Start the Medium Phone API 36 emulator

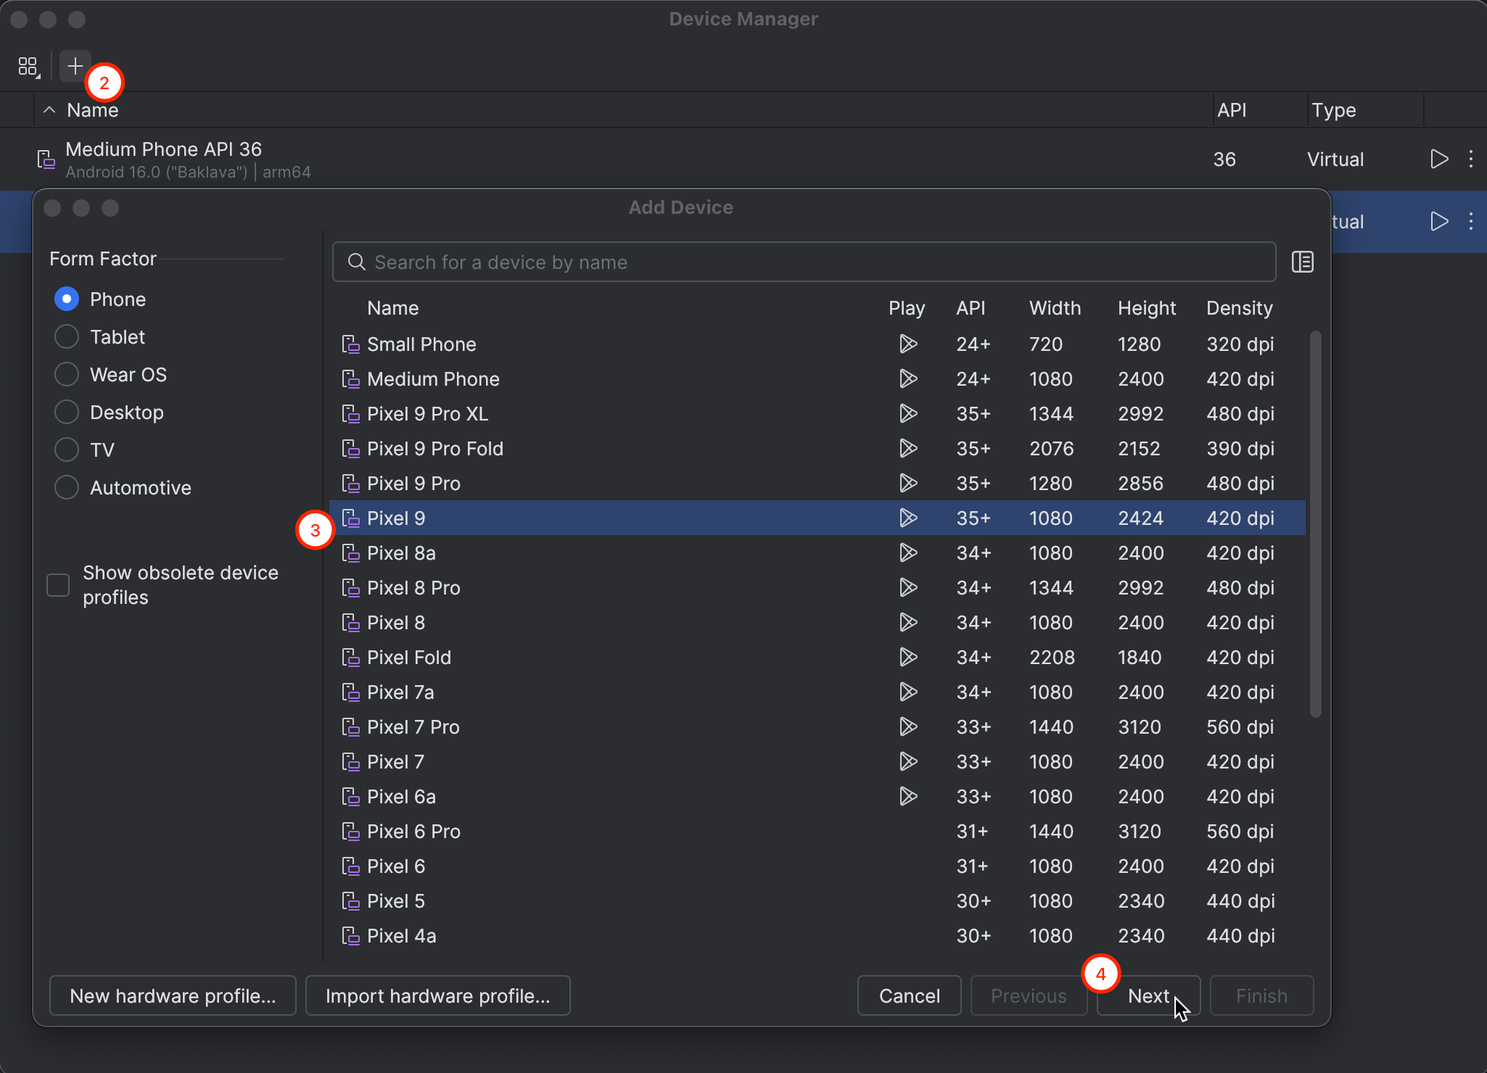point(1439,159)
